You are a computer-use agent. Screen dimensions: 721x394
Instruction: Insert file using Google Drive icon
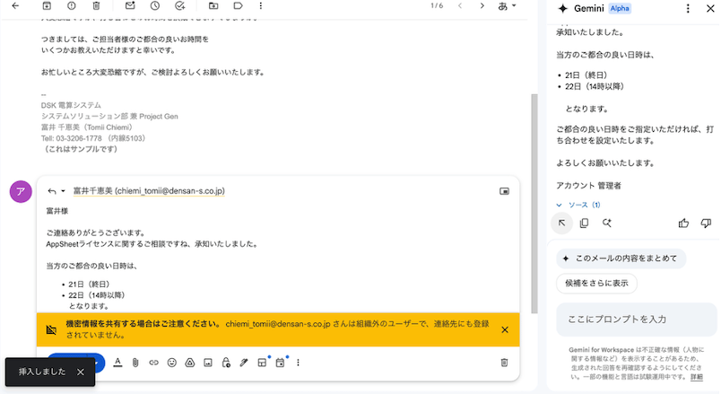point(189,363)
